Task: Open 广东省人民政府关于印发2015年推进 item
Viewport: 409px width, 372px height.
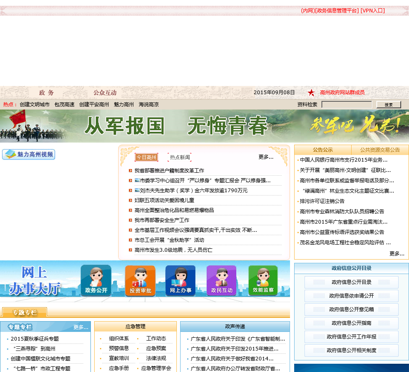Action: [x=235, y=349]
